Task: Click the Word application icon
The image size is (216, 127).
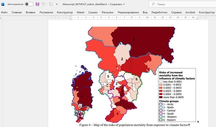Action: click(x=3, y=4)
